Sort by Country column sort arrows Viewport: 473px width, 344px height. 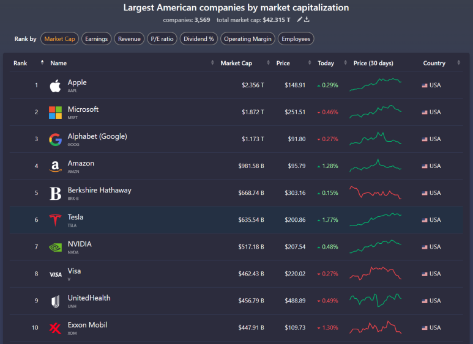point(458,63)
